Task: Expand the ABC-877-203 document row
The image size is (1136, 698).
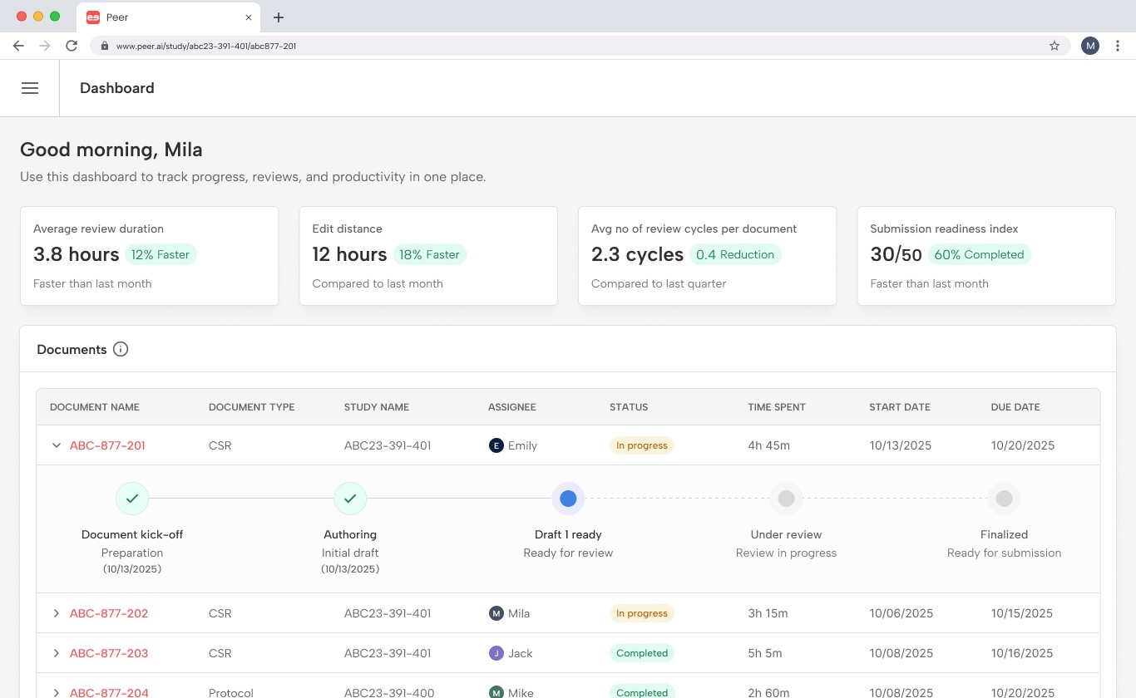Action: tap(57, 653)
